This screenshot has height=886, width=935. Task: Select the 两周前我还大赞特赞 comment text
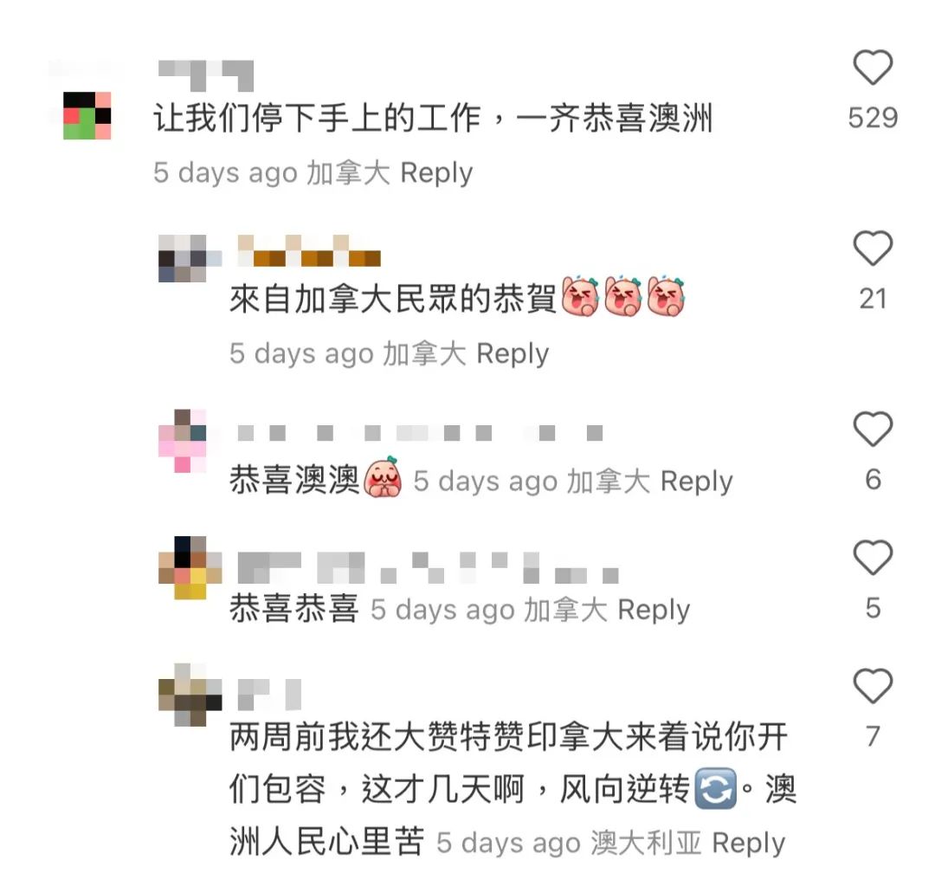pyautogui.click(x=513, y=789)
